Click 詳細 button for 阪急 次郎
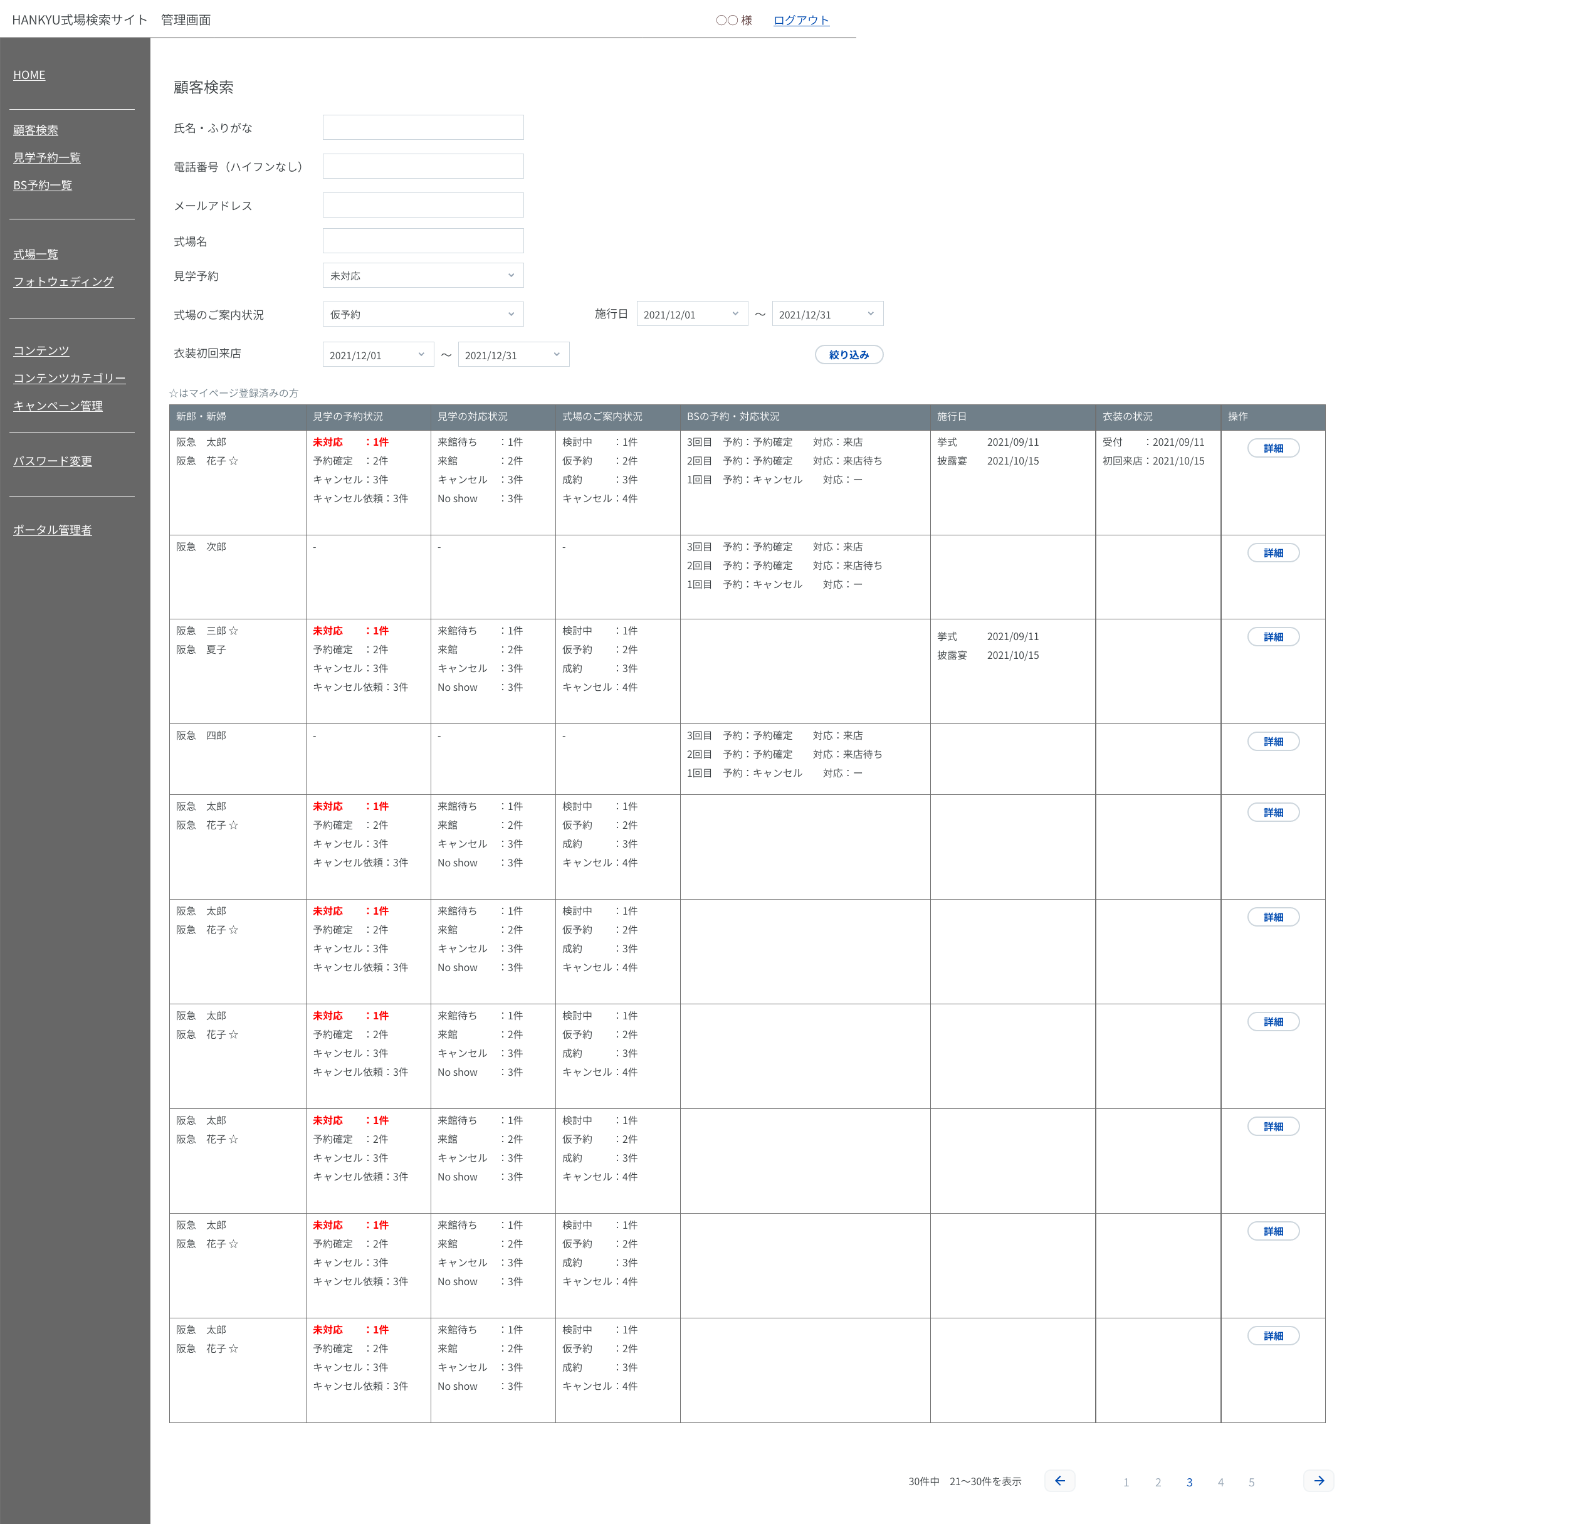1574x1524 pixels. [1273, 553]
